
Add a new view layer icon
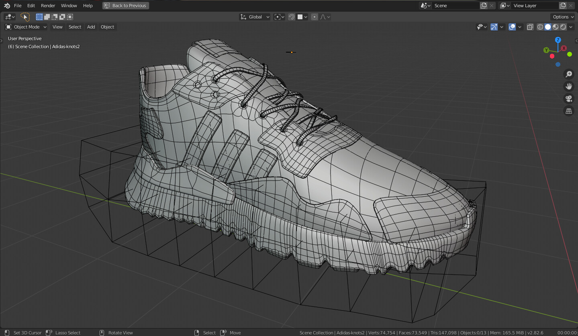563,6
